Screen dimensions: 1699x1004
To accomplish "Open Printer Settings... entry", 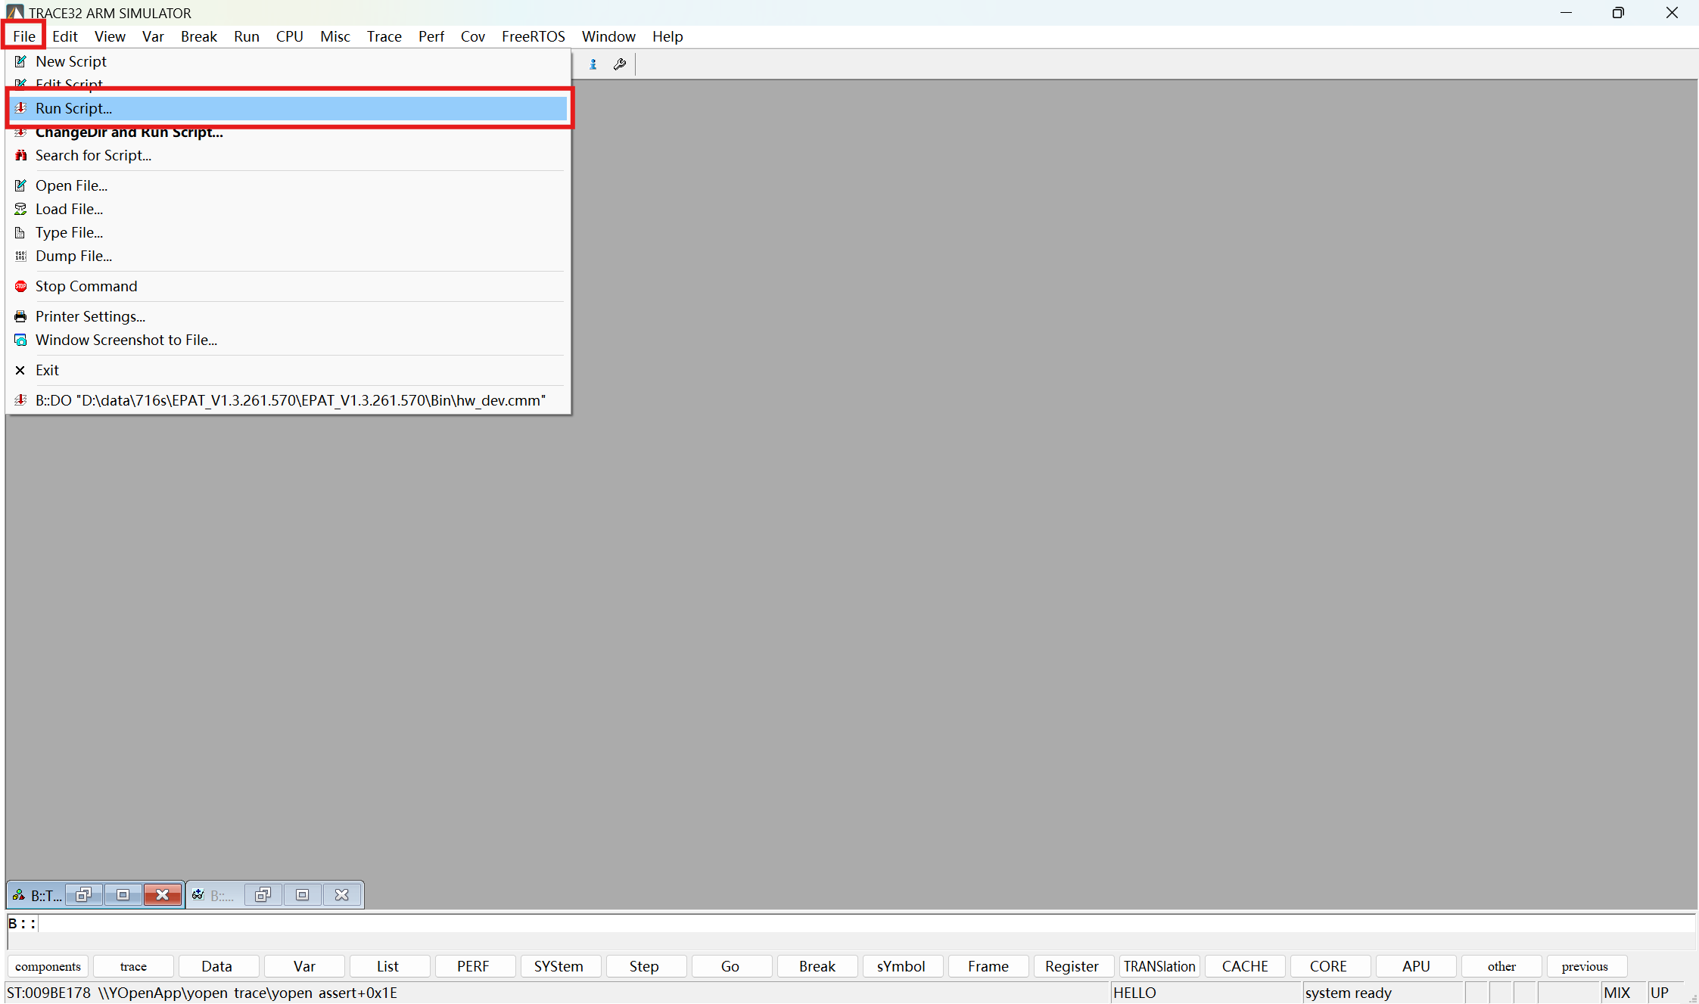I will tap(288, 316).
